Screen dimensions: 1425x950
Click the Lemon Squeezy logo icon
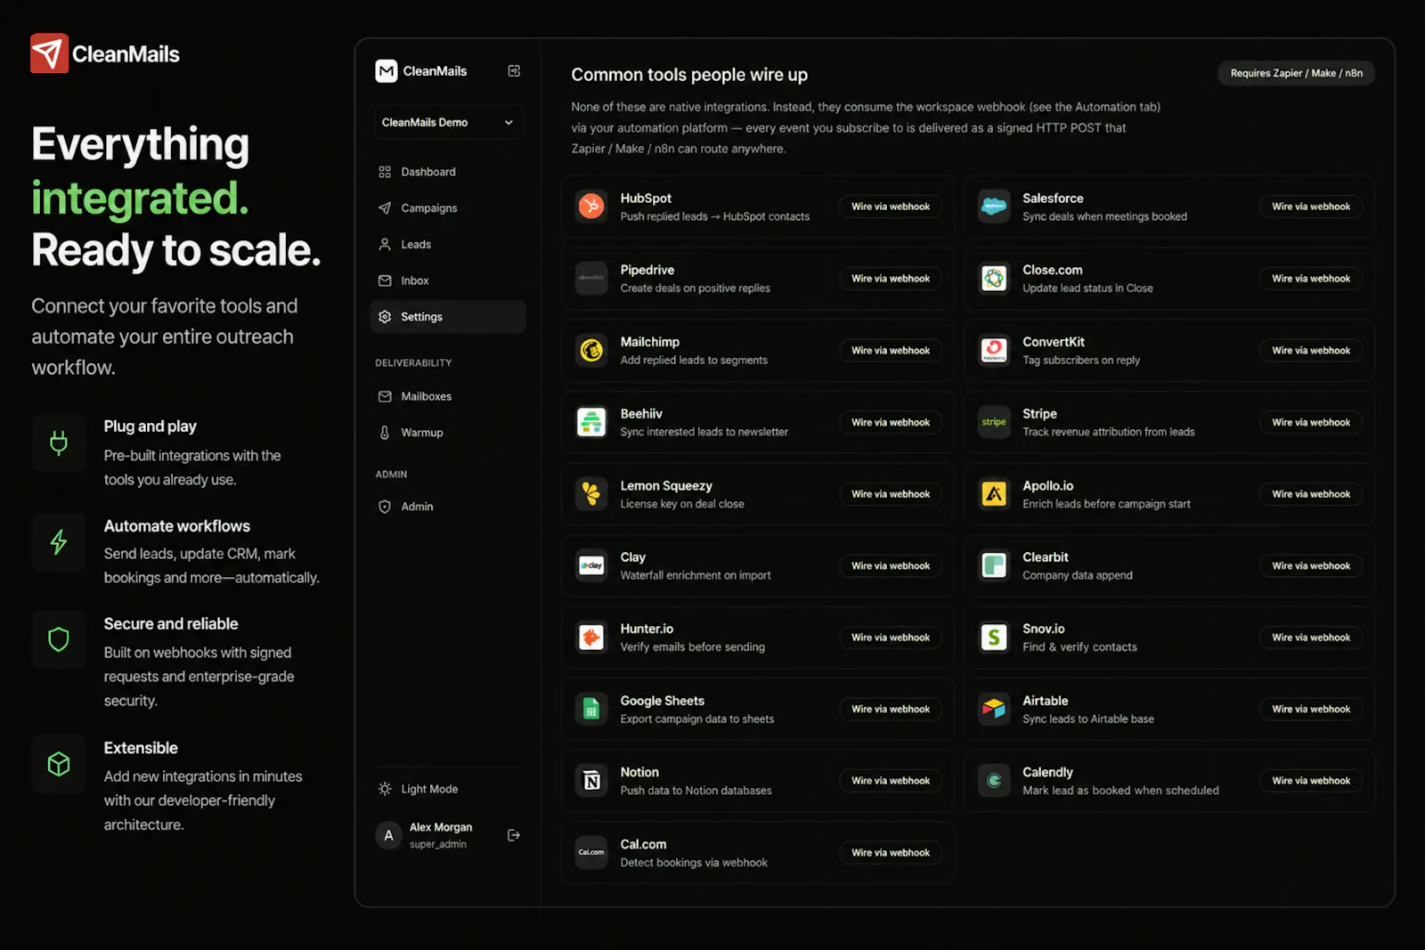click(591, 494)
